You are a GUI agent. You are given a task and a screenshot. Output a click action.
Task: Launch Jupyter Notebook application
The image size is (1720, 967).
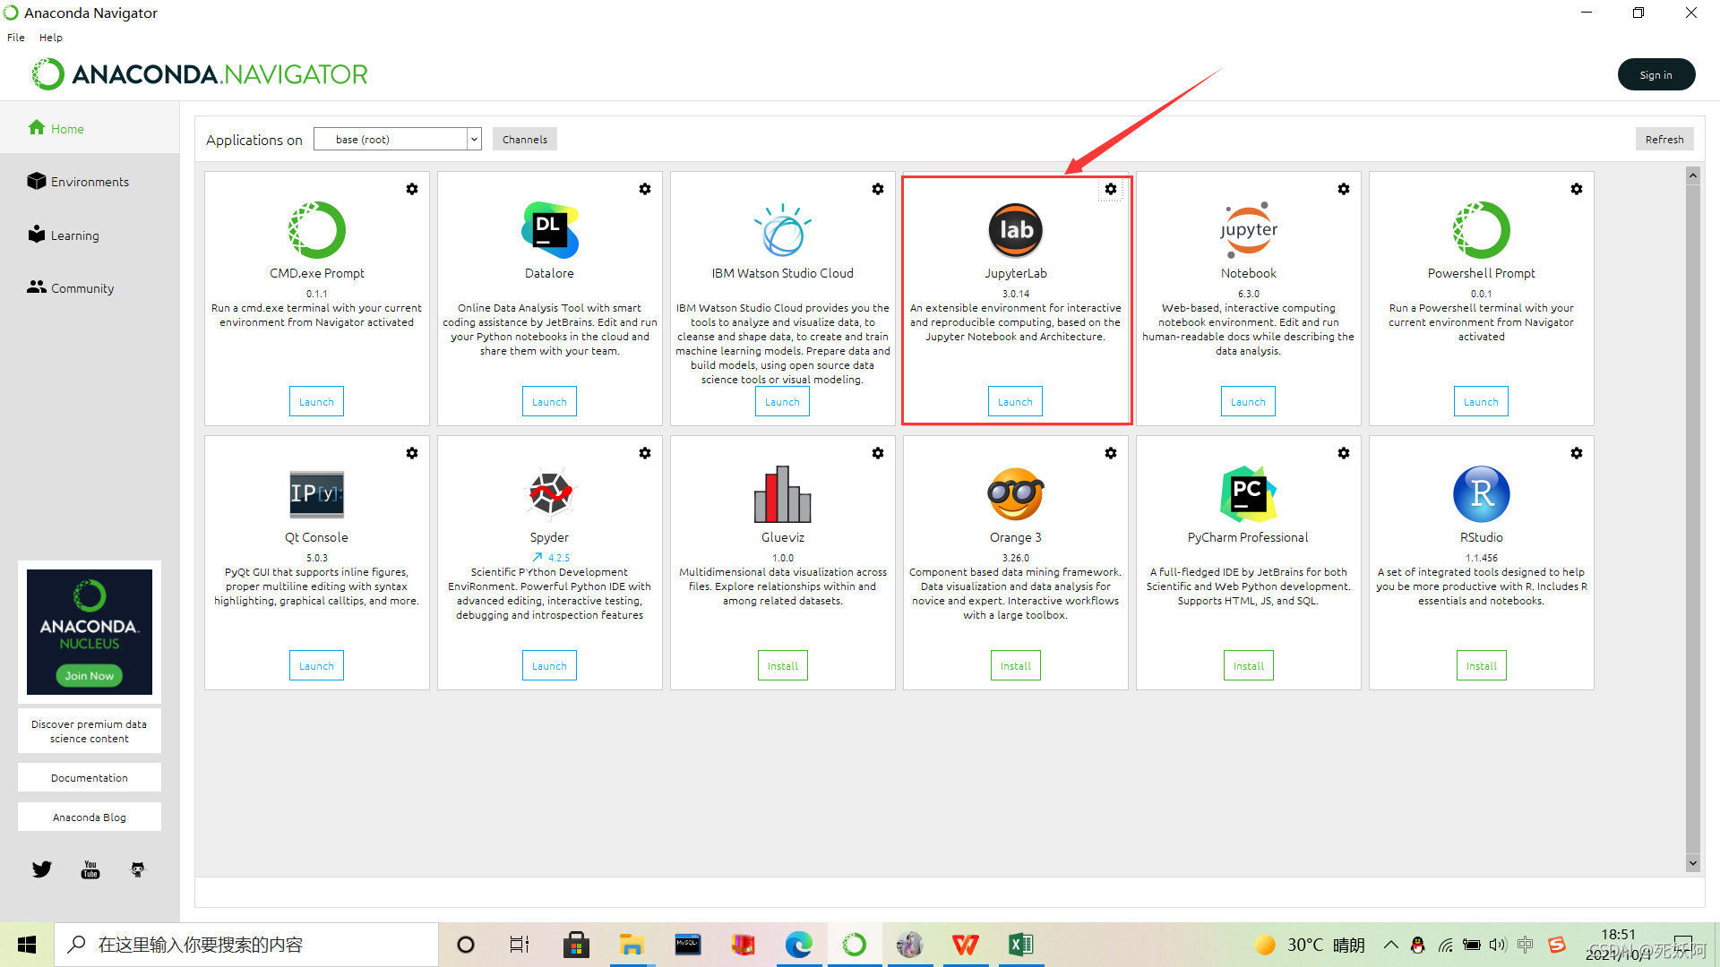pos(1249,401)
